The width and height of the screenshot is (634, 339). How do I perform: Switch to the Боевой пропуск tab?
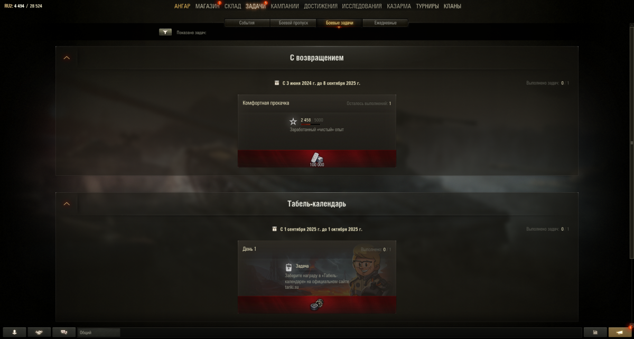click(293, 23)
